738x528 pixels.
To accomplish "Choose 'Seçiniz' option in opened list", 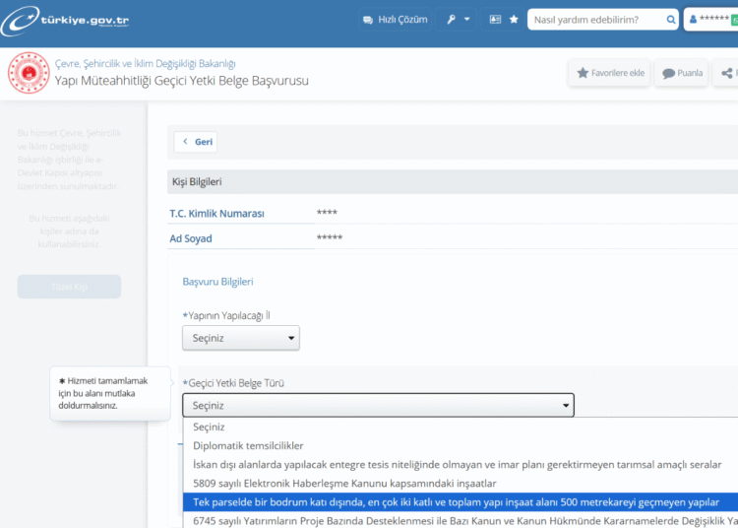I will tap(461, 427).
